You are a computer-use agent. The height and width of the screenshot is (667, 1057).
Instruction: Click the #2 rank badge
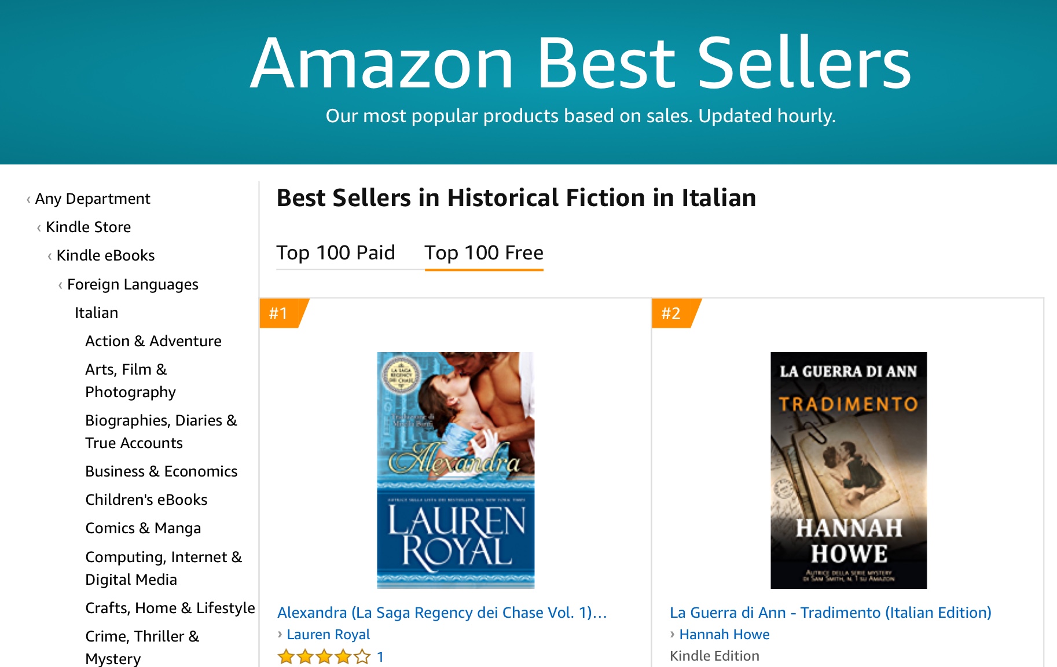click(671, 313)
